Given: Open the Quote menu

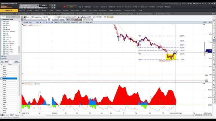Looking at the screenshot, I should pyautogui.click(x=37, y=10).
